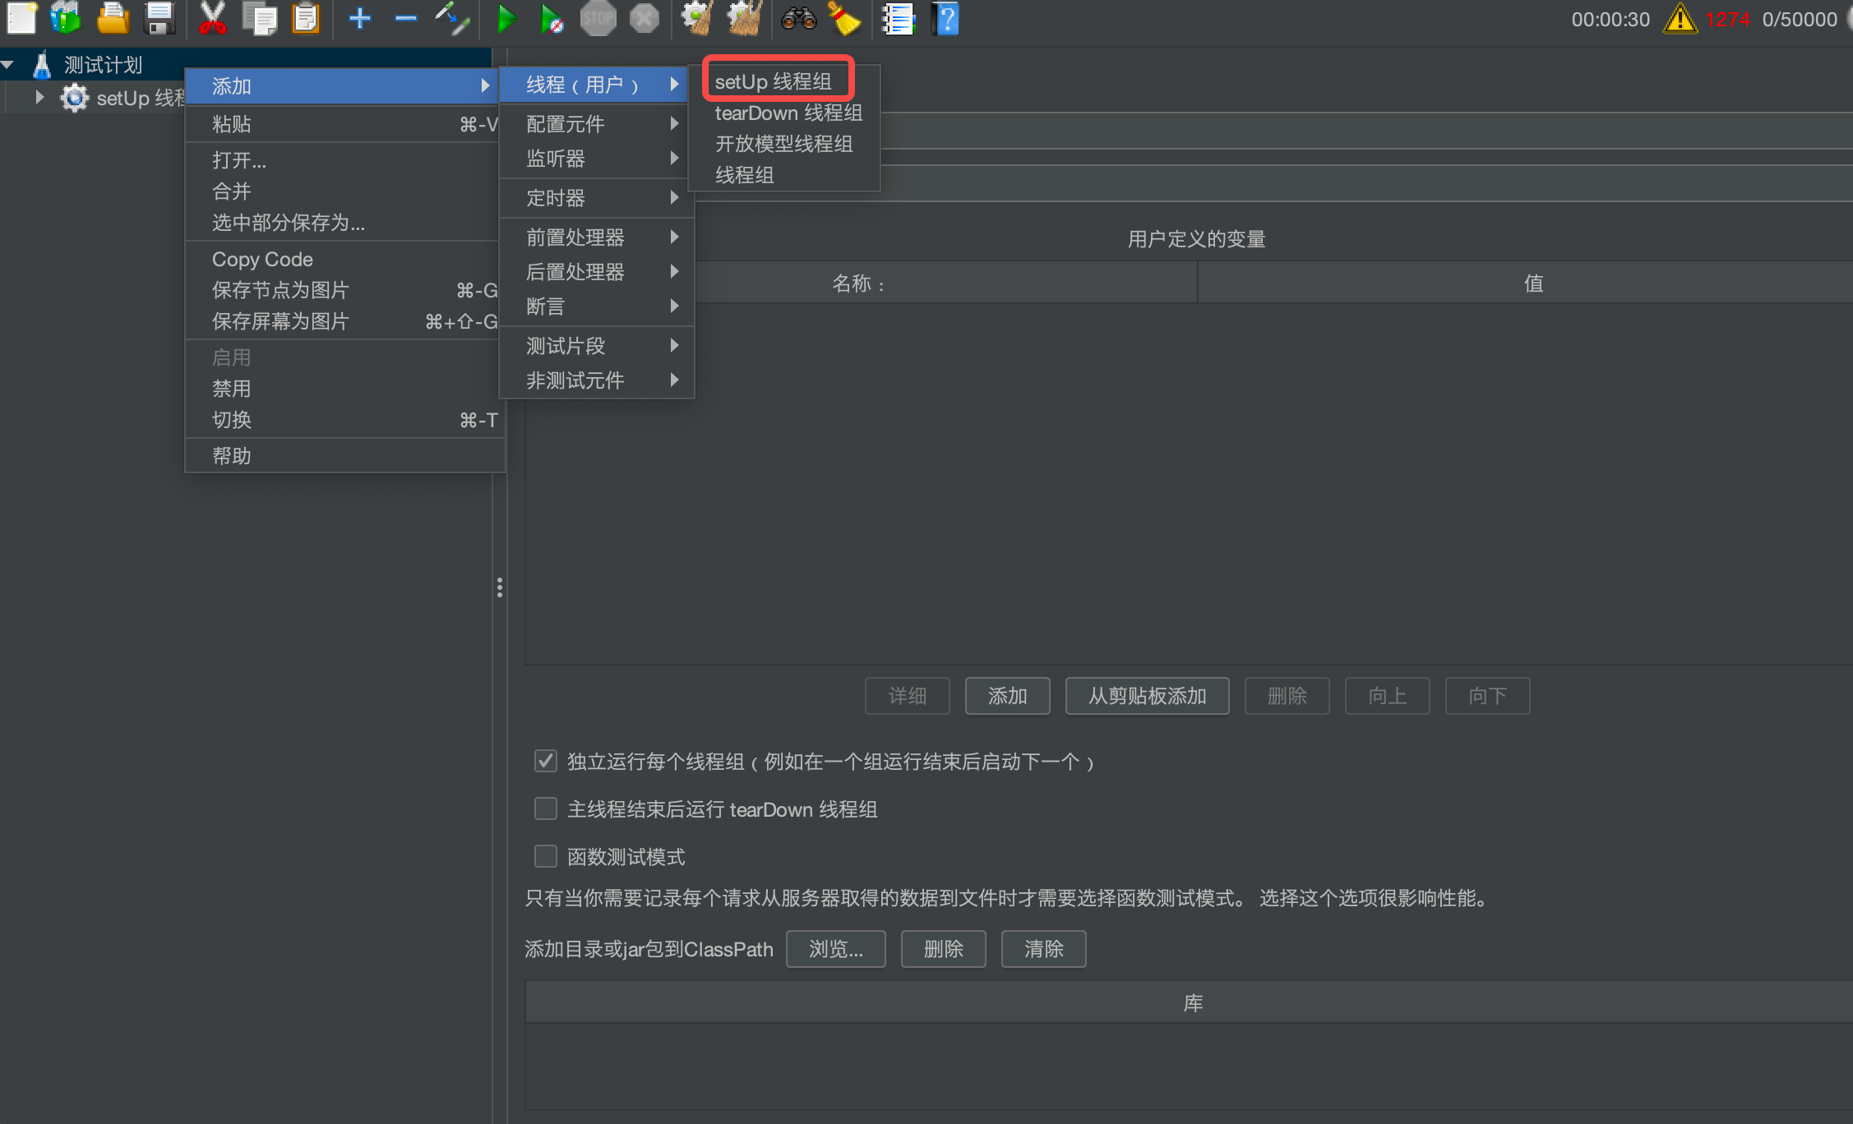Click the Start test green play icon
The height and width of the screenshot is (1124, 1853).
(506, 18)
